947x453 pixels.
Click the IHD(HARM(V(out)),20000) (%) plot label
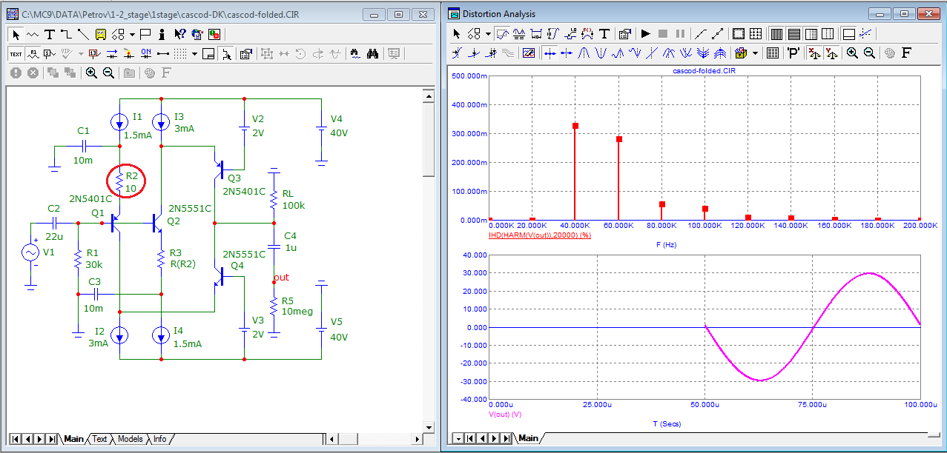tap(539, 235)
